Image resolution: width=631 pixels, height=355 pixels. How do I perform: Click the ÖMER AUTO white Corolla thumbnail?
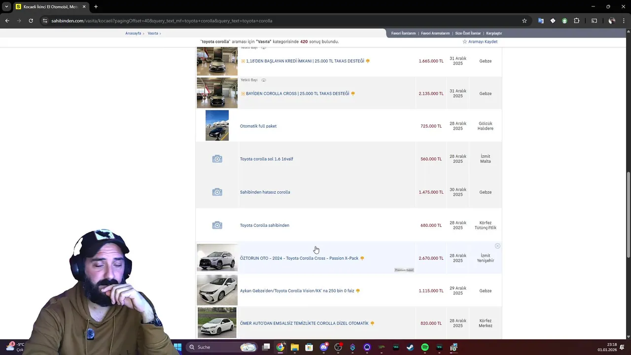coord(217,322)
